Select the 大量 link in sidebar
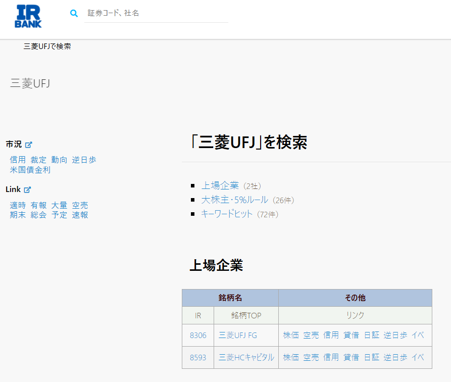451x382 pixels. [59, 205]
